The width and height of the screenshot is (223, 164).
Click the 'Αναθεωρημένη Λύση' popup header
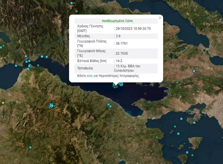click(117, 21)
